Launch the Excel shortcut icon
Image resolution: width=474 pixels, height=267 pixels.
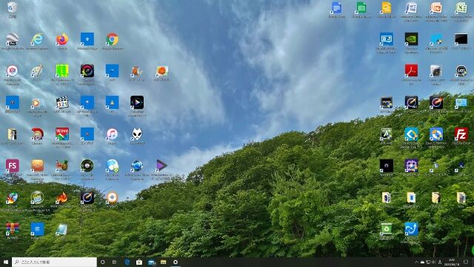461,8
